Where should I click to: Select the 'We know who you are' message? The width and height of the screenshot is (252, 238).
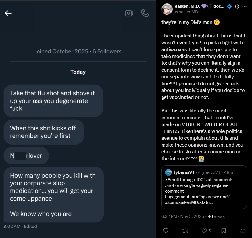pyautogui.click(x=41, y=214)
